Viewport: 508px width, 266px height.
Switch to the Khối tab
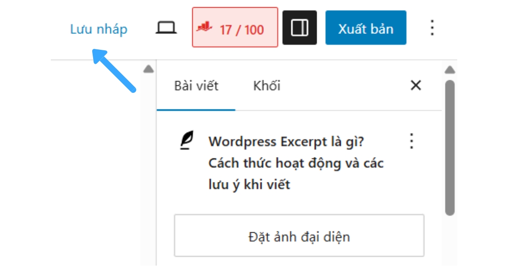pyautogui.click(x=266, y=86)
